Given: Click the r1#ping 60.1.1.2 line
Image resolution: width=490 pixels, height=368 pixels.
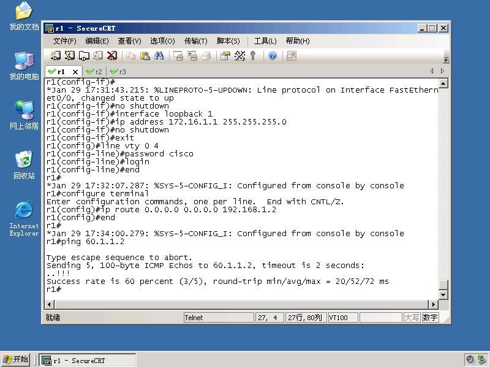Looking at the screenshot, I should click(85, 242).
